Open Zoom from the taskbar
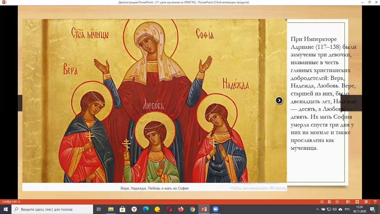 [216, 209]
